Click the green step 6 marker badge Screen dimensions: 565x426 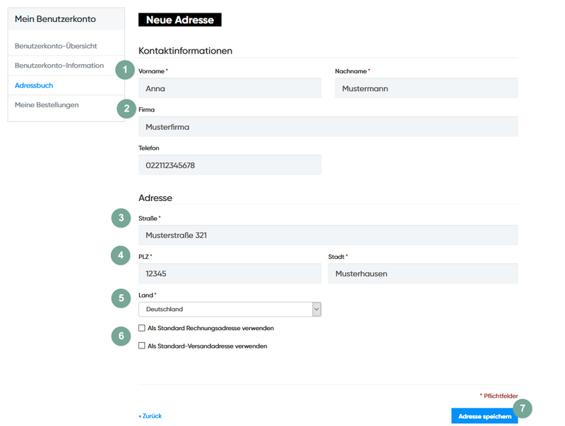click(121, 336)
